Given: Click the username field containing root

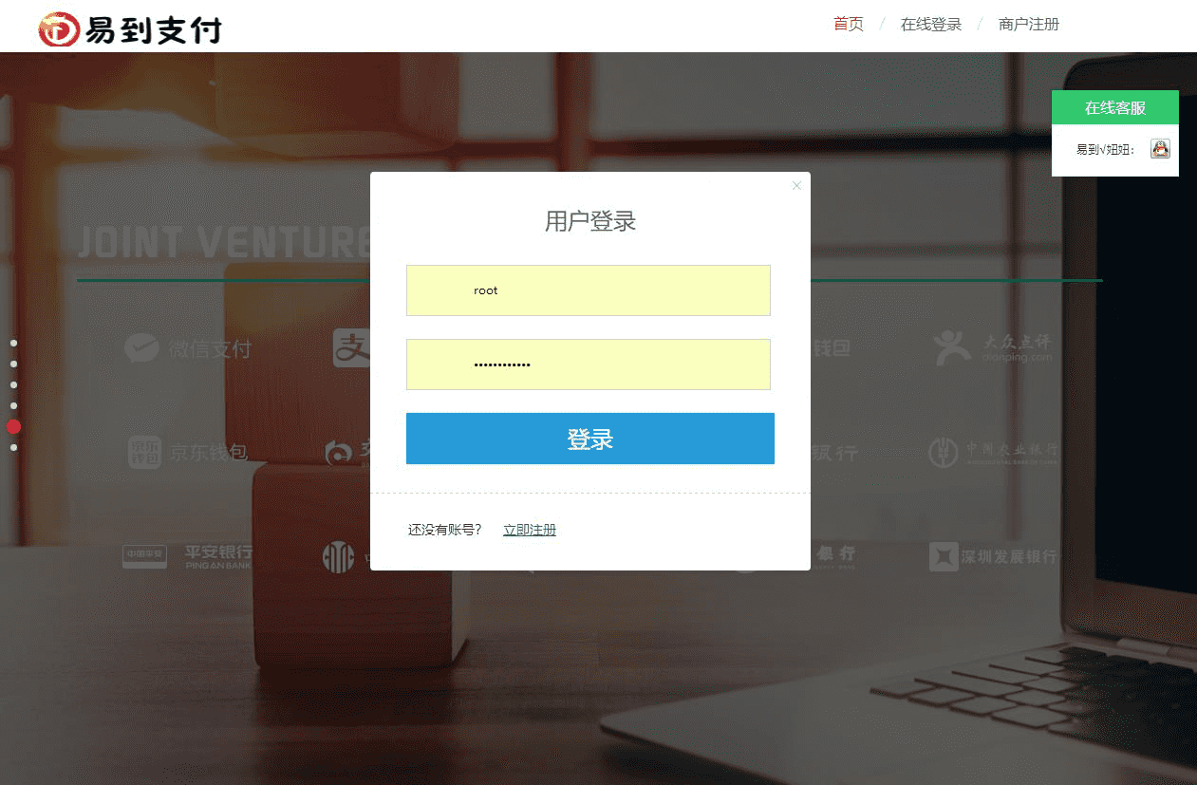Looking at the screenshot, I should click(588, 290).
